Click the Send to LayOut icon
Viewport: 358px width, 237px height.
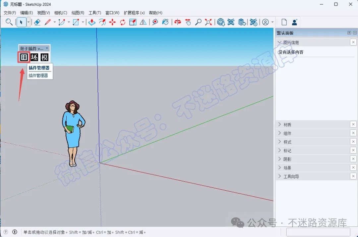click(x=242, y=22)
